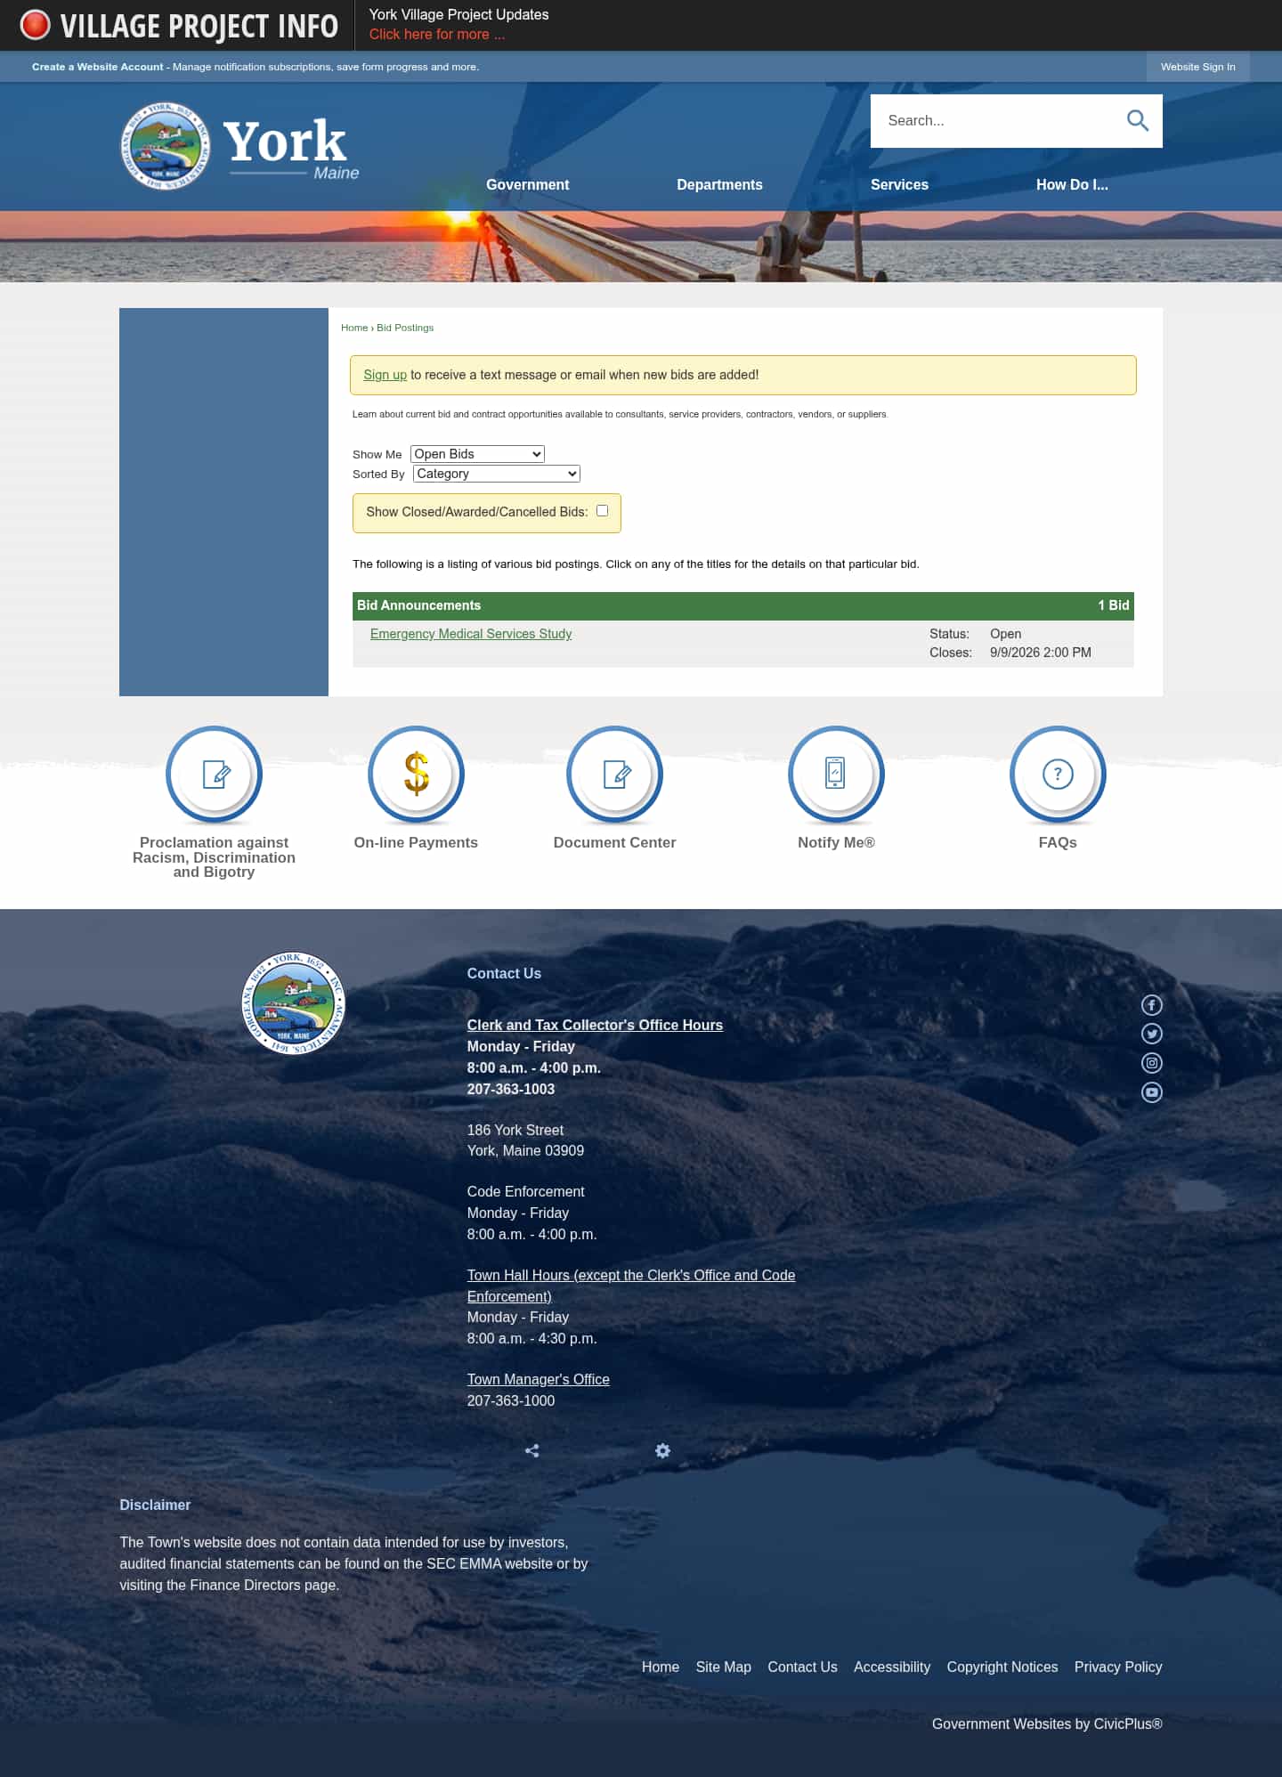Click the closing date 9/9/2026 2:00 PM
This screenshot has height=1777, width=1282.
1041,653
